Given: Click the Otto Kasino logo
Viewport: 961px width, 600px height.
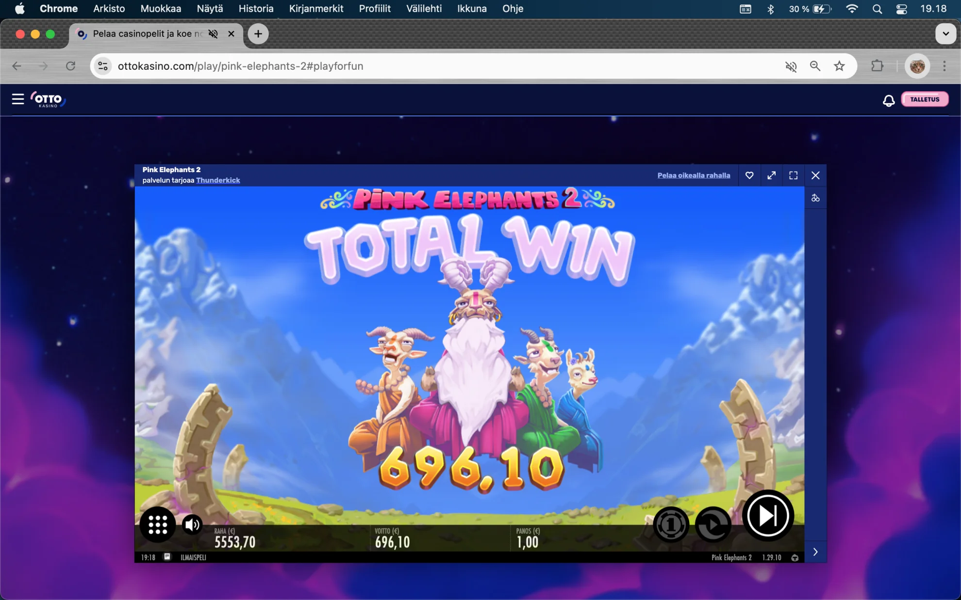Looking at the screenshot, I should (x=48, y=99).
